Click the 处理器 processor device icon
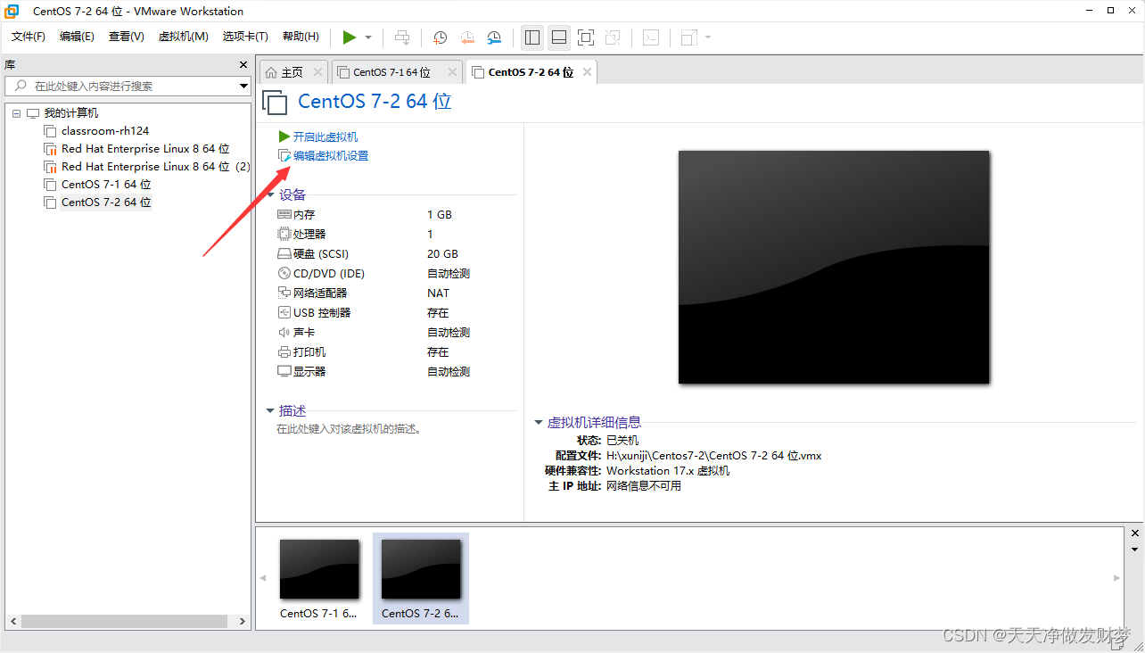Viewport: 1145px width, 653px height. 284,235
